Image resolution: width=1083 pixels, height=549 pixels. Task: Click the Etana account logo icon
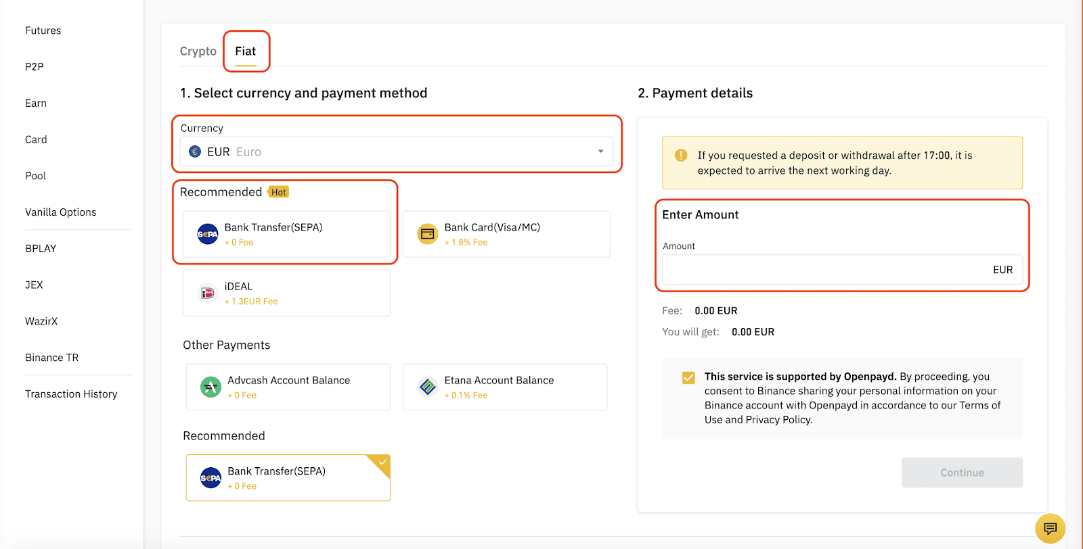pyautogui.click(x=428, y=387)
